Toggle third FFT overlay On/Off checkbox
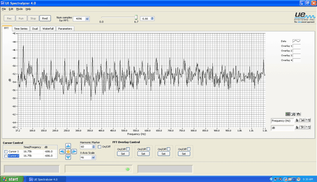Viewport: 317px width, 182px height. [x=169, y=149]
